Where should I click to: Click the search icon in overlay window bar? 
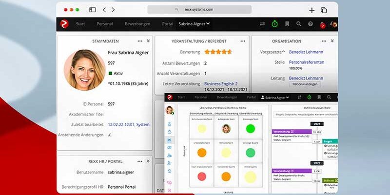(329, 97)
